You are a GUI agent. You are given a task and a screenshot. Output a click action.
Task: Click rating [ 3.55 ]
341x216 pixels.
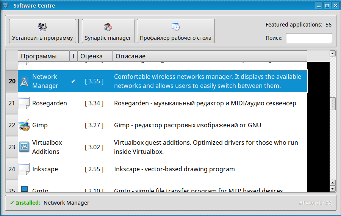click(94, 81)
